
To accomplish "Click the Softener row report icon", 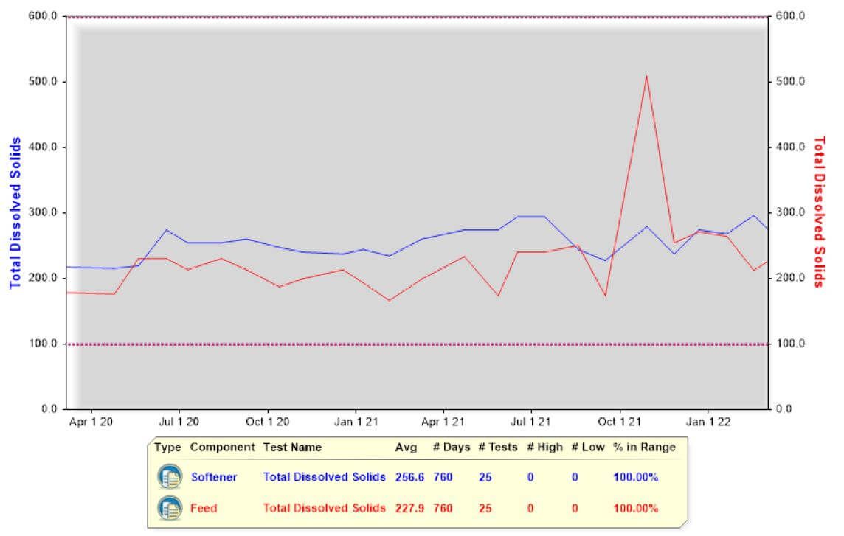I will click(170, 477).
